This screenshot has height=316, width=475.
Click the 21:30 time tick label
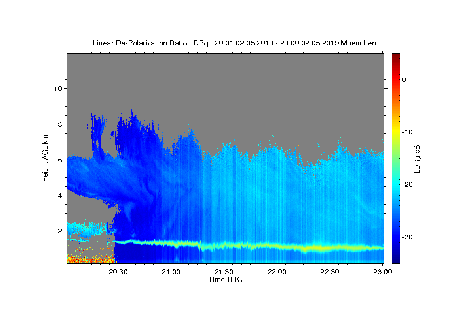[x=224, y=272]
